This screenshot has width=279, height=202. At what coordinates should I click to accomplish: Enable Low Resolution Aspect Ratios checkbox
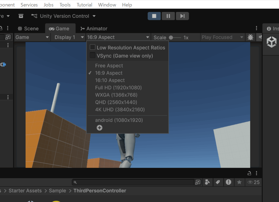tap(93, 48)
